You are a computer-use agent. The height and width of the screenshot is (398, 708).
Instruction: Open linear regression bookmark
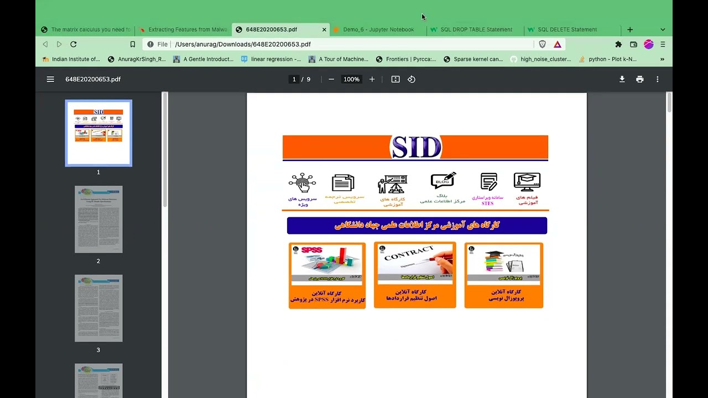pos(270,59)
